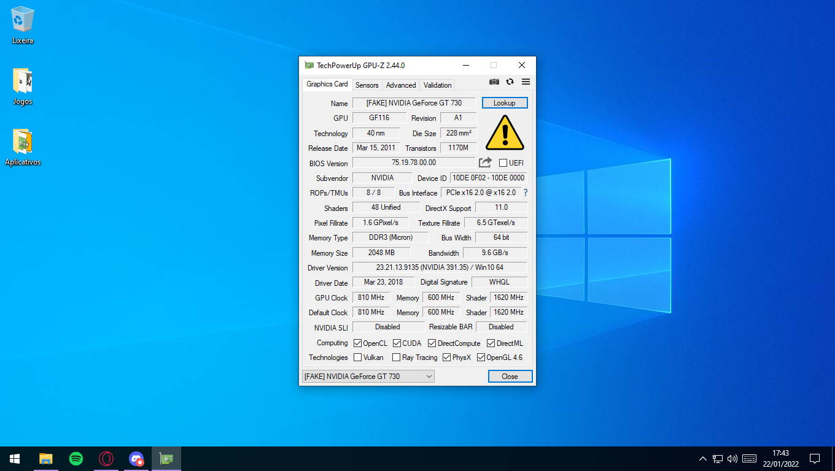Viewport: 835px width, 471px height.
Task: Open the touch keyboard tray icon
Action: (x=749, y=459)
